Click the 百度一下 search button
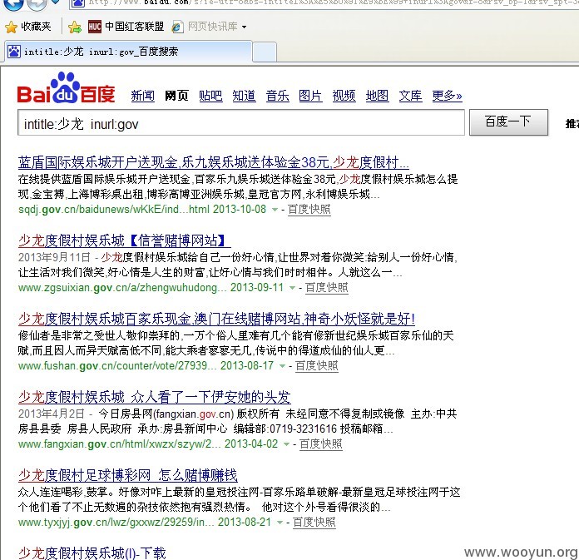Viewport: 579px width, 560px height. point(508,121)
